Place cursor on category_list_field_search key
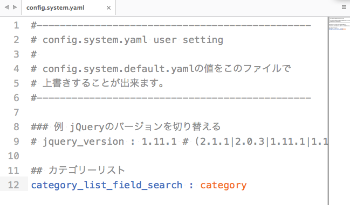The width and height of the screenshot is (350, 205). pyautogui.click(x=106, y=185)
